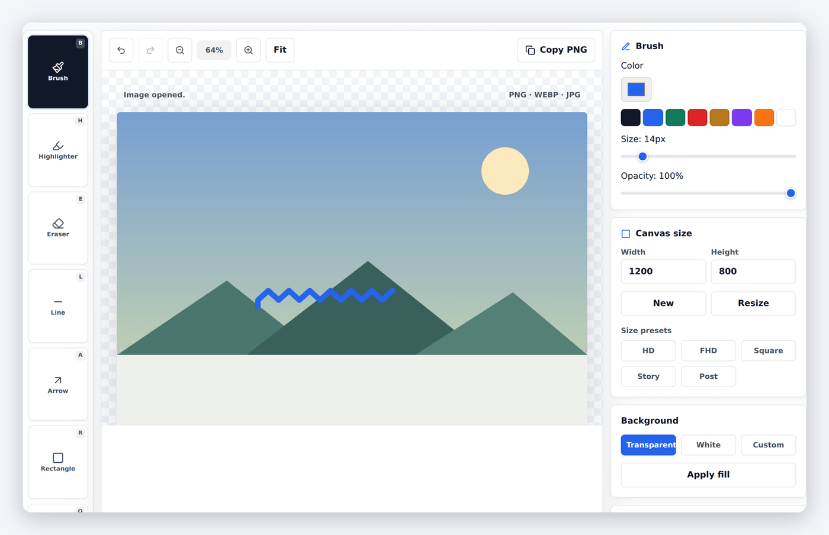Click the 'Size presets' label
This screenshot has height=535, width=829.
tap(646, 331)
